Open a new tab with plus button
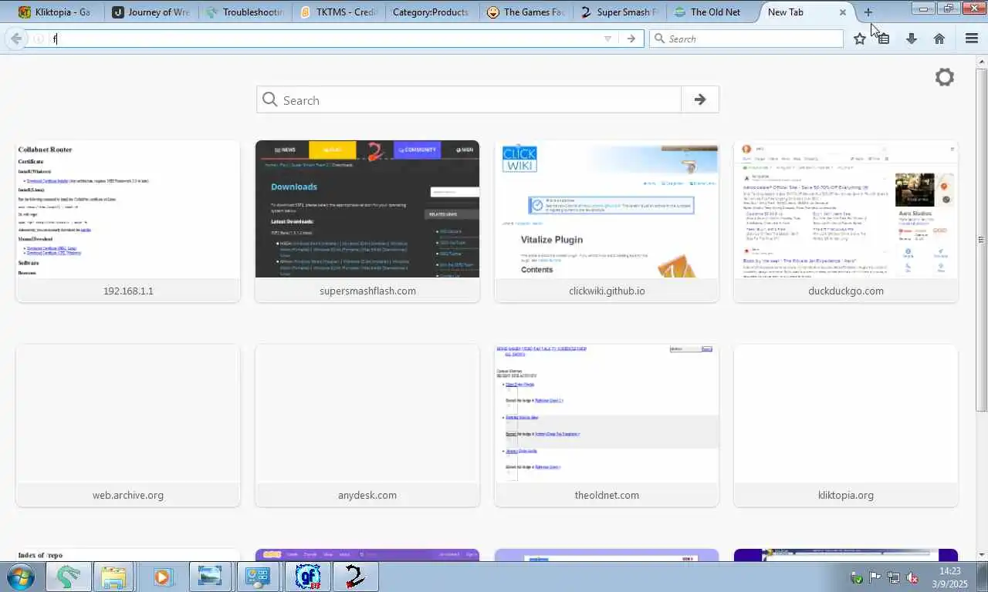 coord(868,12)
